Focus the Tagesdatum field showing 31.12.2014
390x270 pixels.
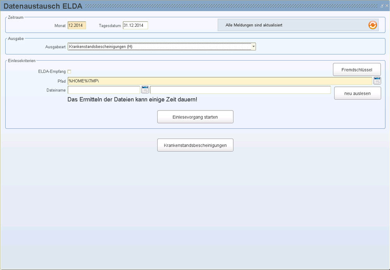coord(135,25)
